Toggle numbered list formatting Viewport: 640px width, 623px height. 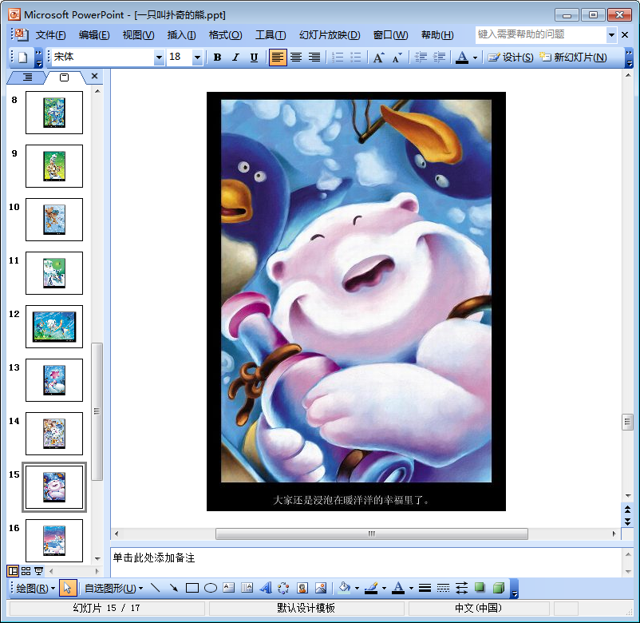pos(338,58)
